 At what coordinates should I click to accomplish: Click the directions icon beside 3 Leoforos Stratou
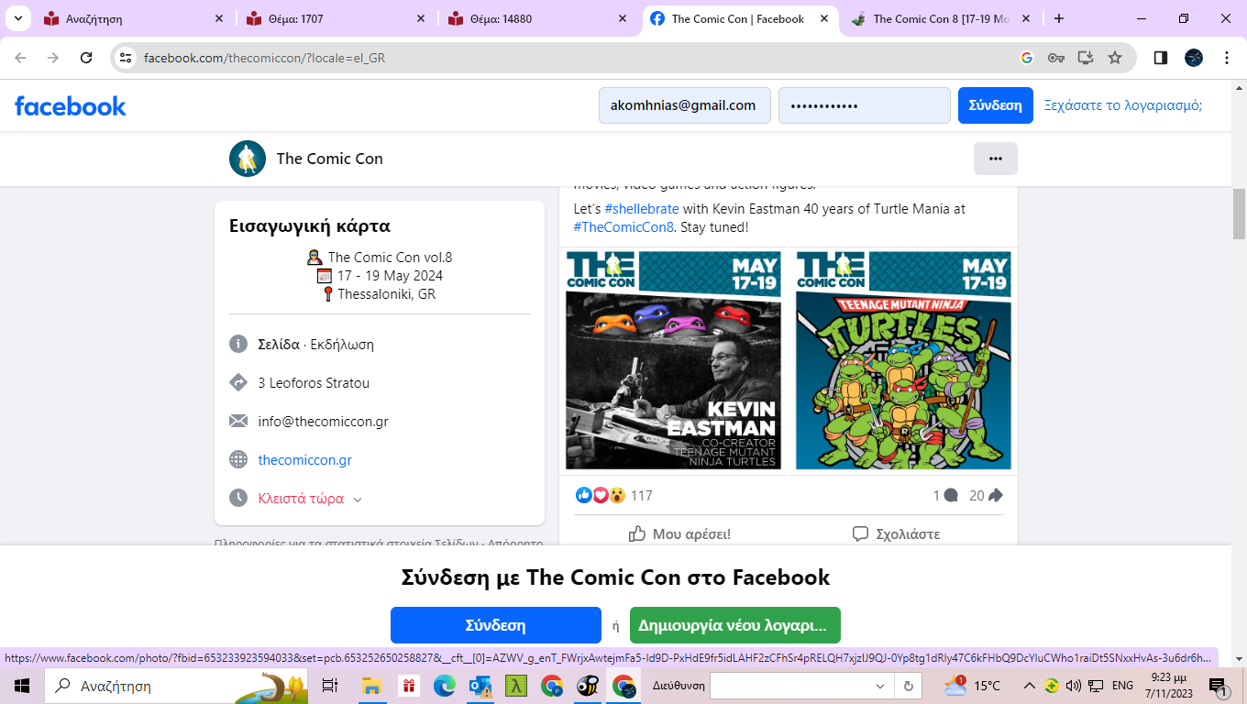pos(238,383)
